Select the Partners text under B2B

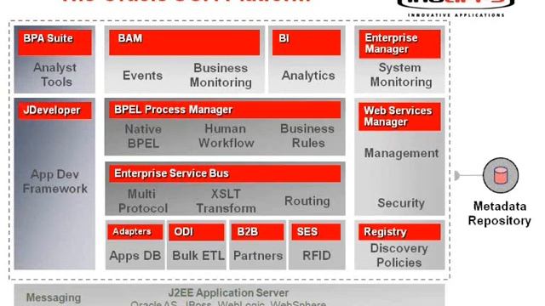[x=258, y=256]
